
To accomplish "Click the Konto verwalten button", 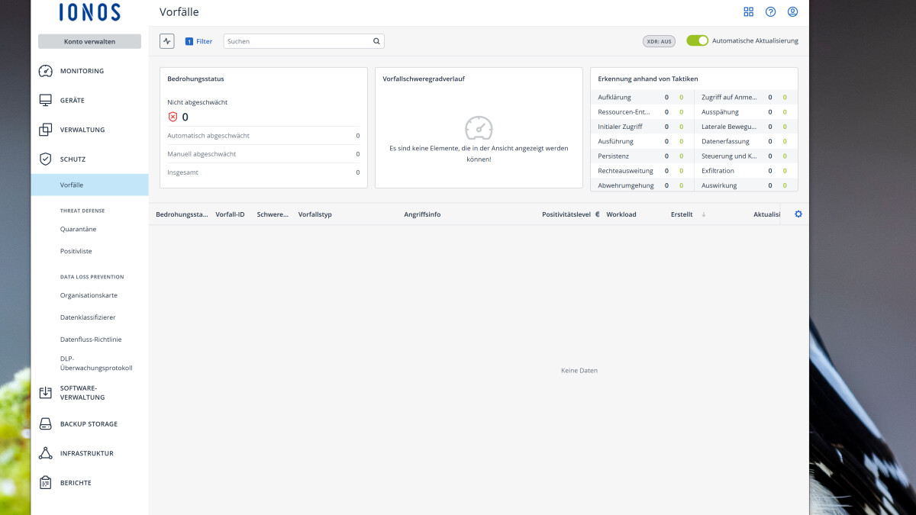I will coord(89,40).
